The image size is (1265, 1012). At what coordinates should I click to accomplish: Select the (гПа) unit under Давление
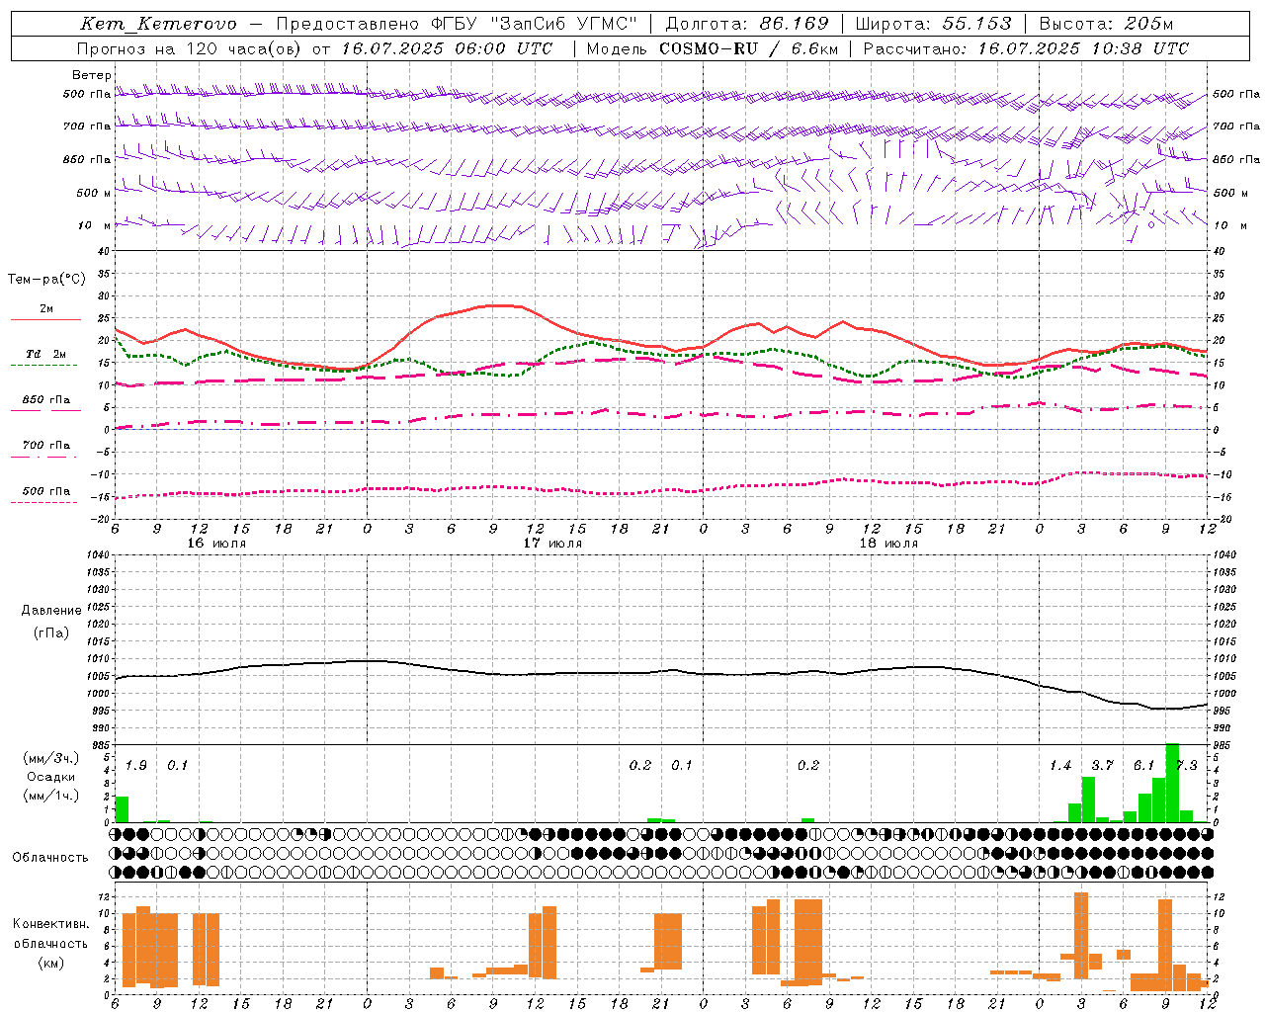50,632
